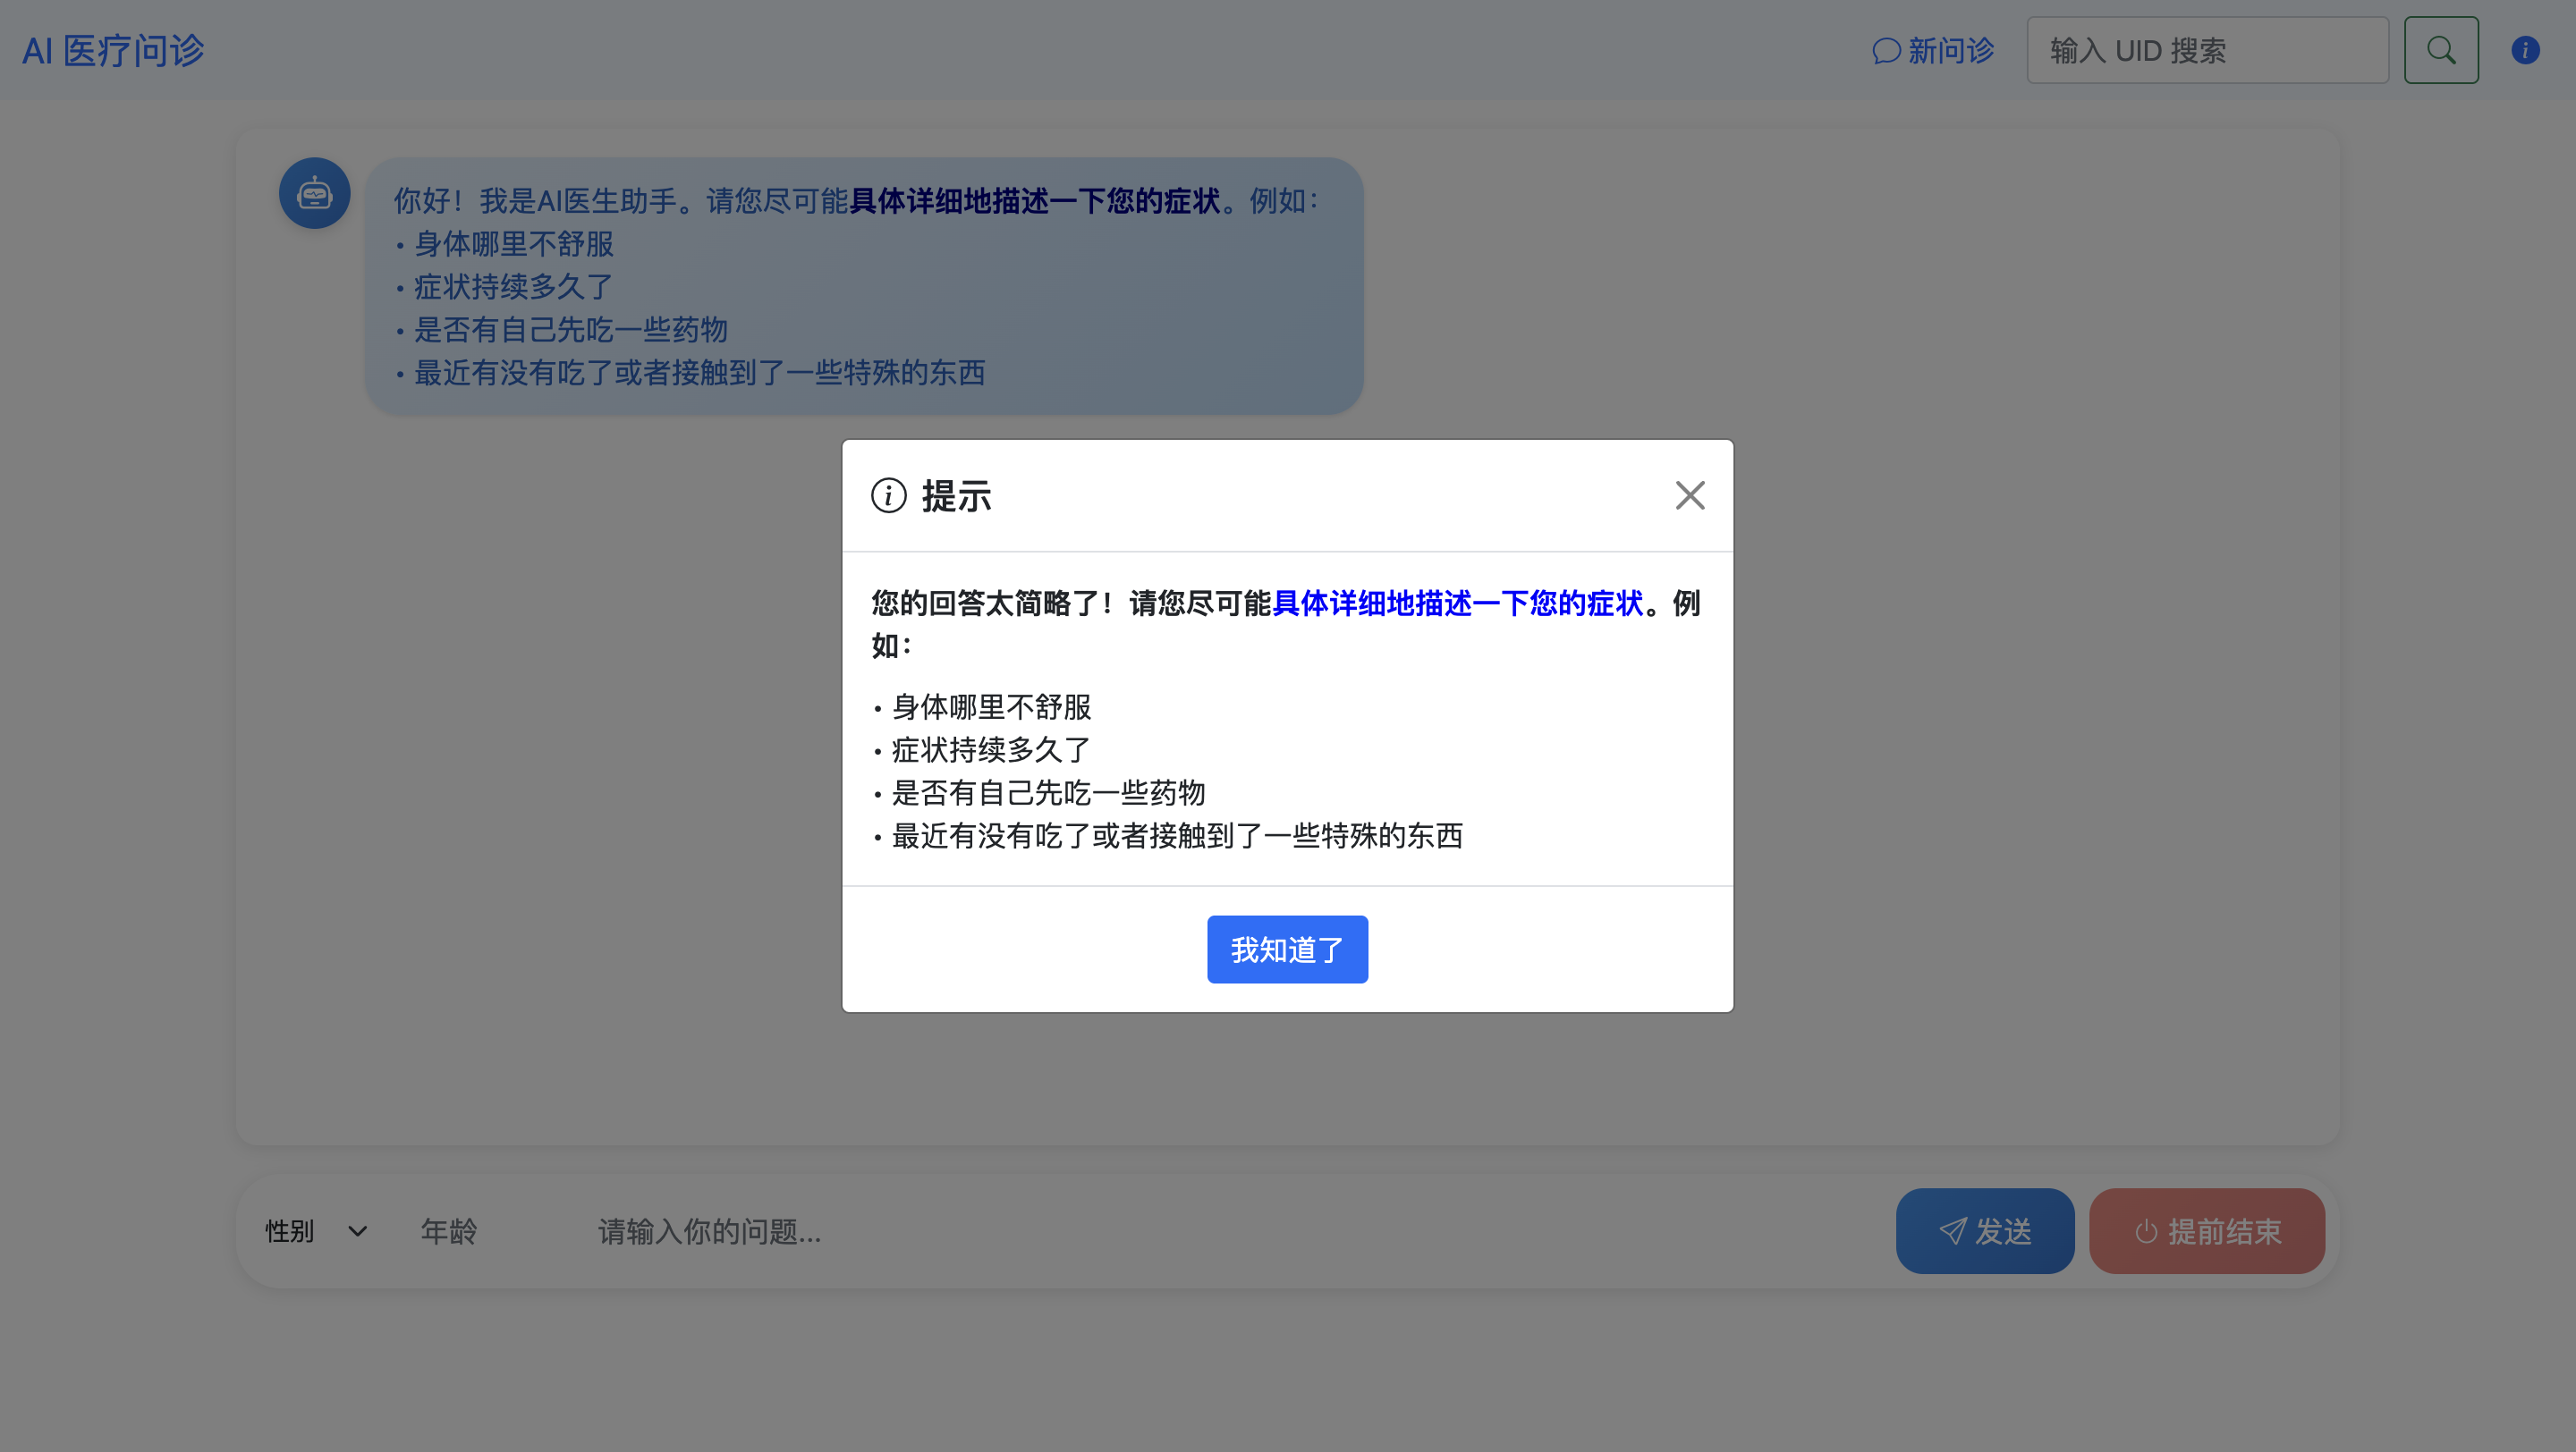The width and height of the screenshot is (2576, 1452).
Task: Click the magnifier search icon button
Action: click(x=2440, y=50)
